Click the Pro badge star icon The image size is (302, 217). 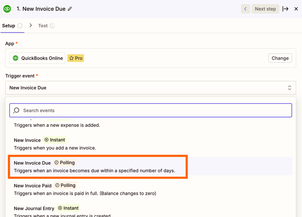(x=71, y=58)
